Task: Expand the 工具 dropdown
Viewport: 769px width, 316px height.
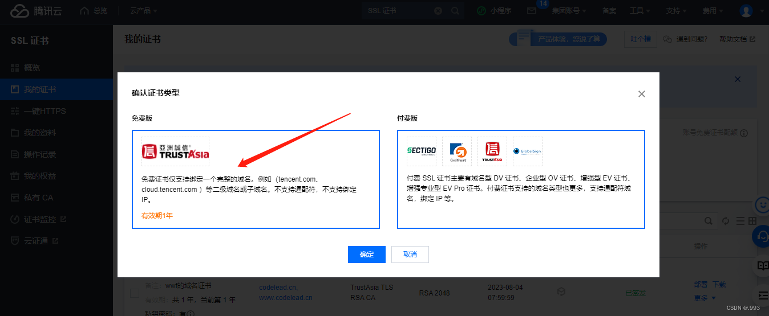Action: (x=640, y=11)
